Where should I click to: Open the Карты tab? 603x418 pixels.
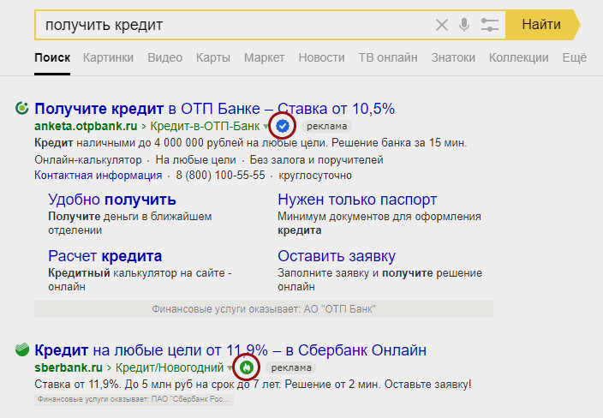[213, 57]
